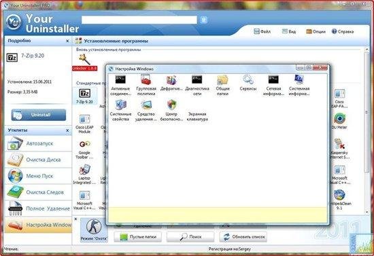The width and height of the screenshot is (374, 256).
Task: Click Регистрация на:Sergey status text
Action: click(229, 249)
